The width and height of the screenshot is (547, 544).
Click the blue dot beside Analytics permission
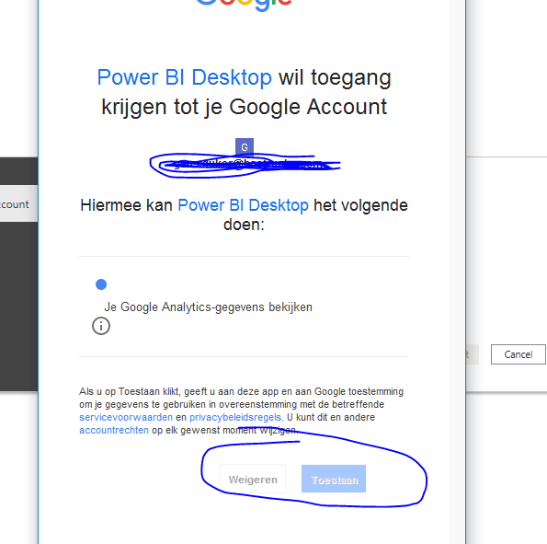click(x=101, y=284)
